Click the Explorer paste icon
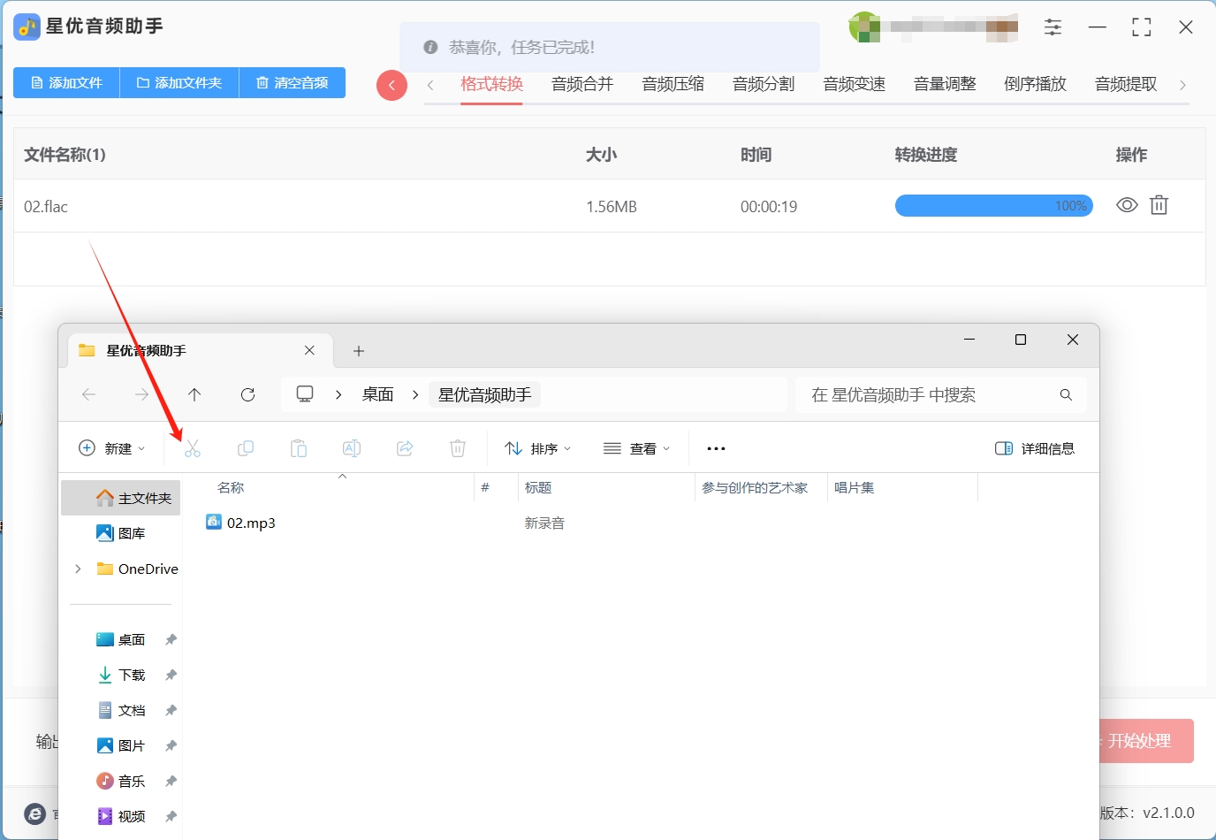Viewport: 1216px width, 840px height. (x=299, y=448)
